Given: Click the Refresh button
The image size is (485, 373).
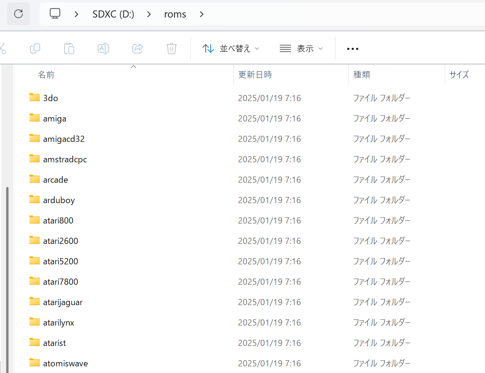Looking at the screenshot, I should (18, 14).
